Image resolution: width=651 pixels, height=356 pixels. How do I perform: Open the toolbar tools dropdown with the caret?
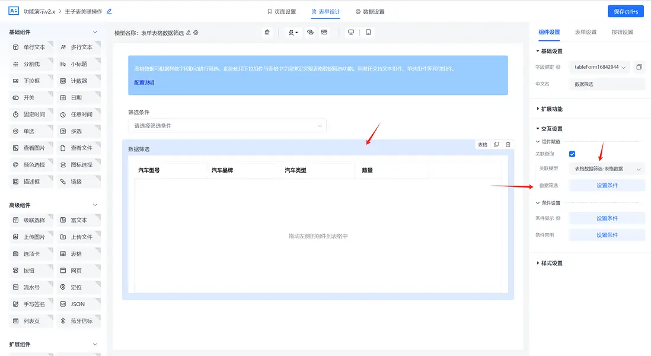coord(293,33)
